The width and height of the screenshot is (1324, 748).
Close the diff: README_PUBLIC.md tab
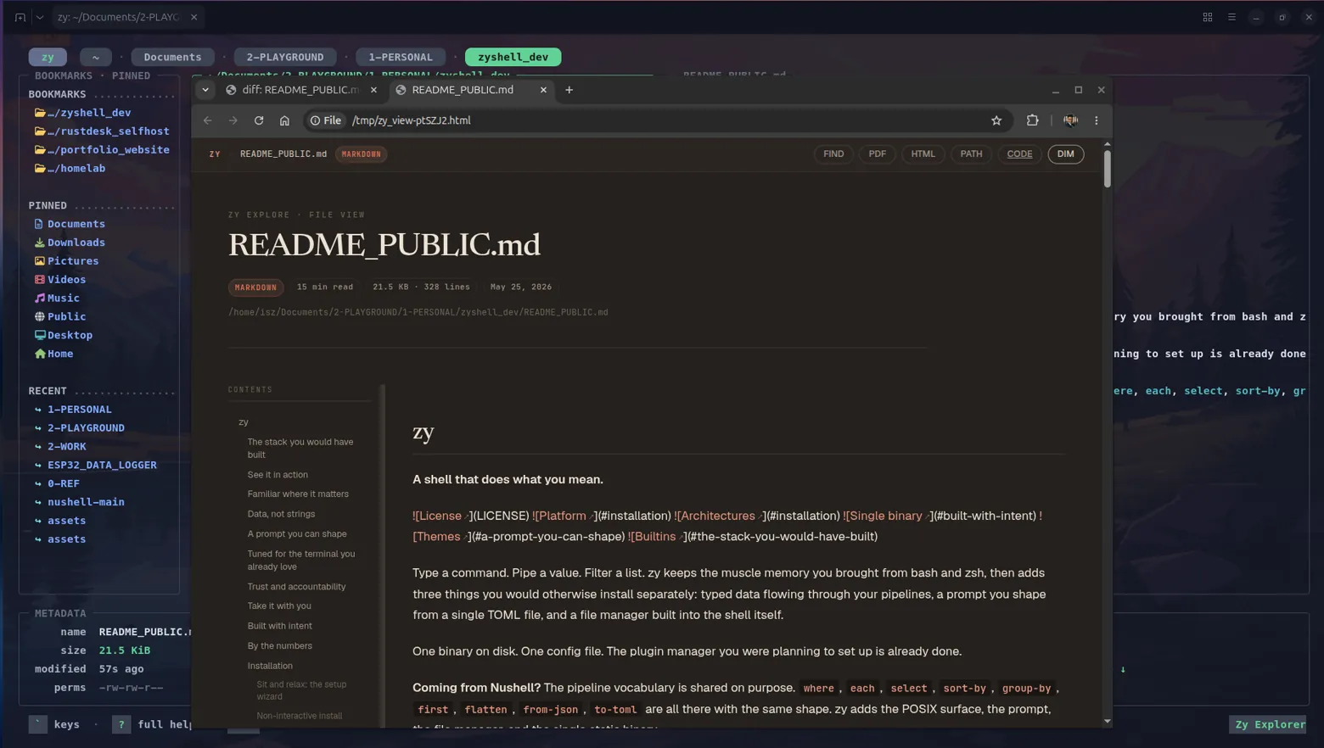(373, 90)
